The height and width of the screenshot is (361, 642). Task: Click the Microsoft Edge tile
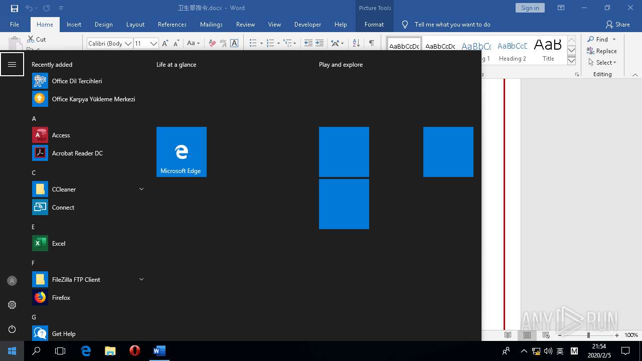[x=182, y=152]
